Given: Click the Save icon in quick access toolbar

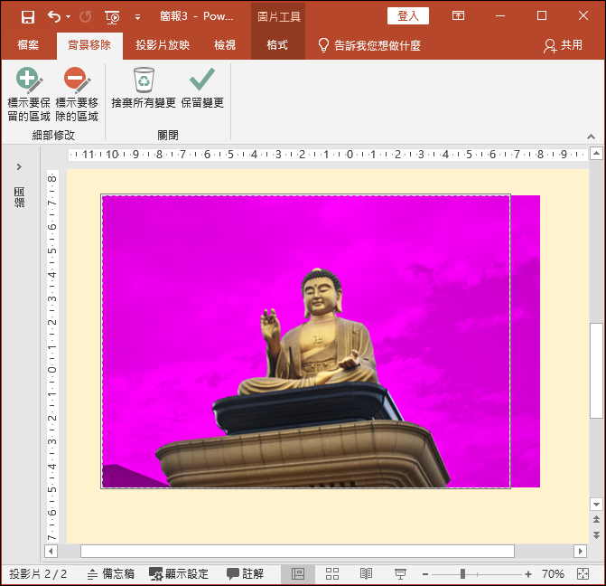Looking at the screenshot, I should (x=27, y=16).
